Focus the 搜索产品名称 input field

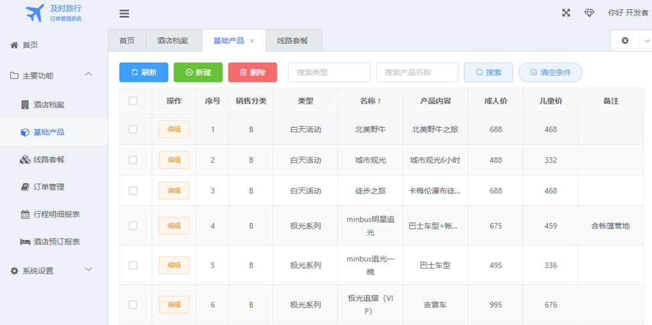pyautogui.click(x=417, y=72)
